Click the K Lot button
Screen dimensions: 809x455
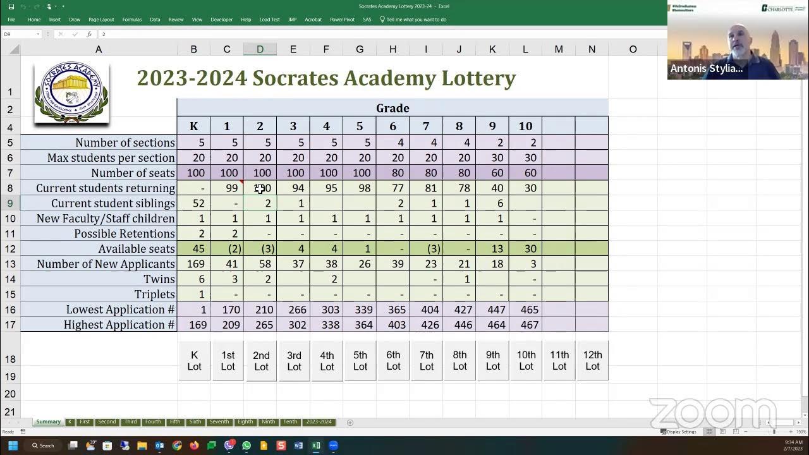point(194,361)
